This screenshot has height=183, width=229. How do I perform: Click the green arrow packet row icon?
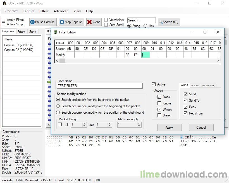coord(49,82)
